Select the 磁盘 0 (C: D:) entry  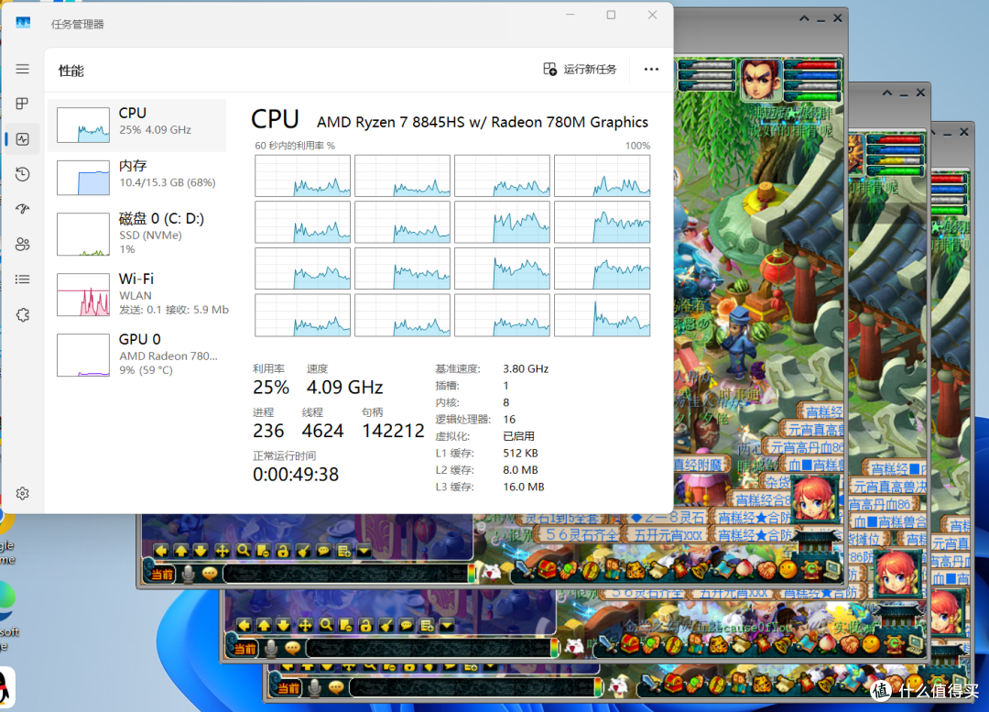136,233
